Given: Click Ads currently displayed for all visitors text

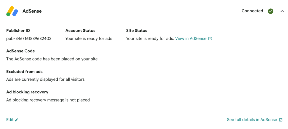Looking at the screenshot, I should point(45,80).
